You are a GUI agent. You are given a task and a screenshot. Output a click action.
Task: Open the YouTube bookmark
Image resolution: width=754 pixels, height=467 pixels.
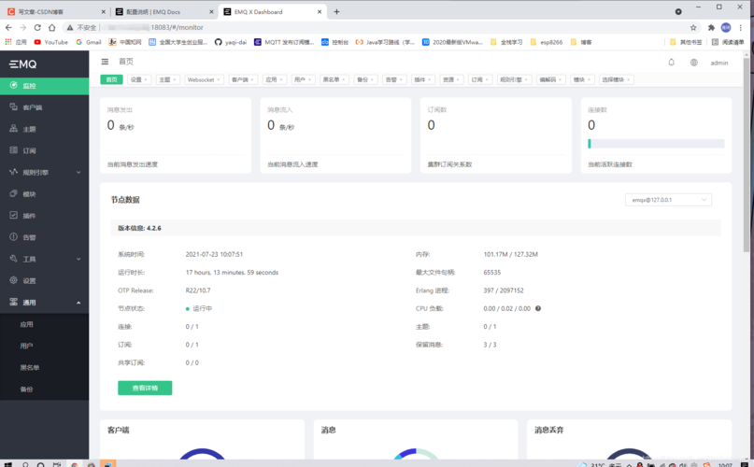(x=51, y=42)
